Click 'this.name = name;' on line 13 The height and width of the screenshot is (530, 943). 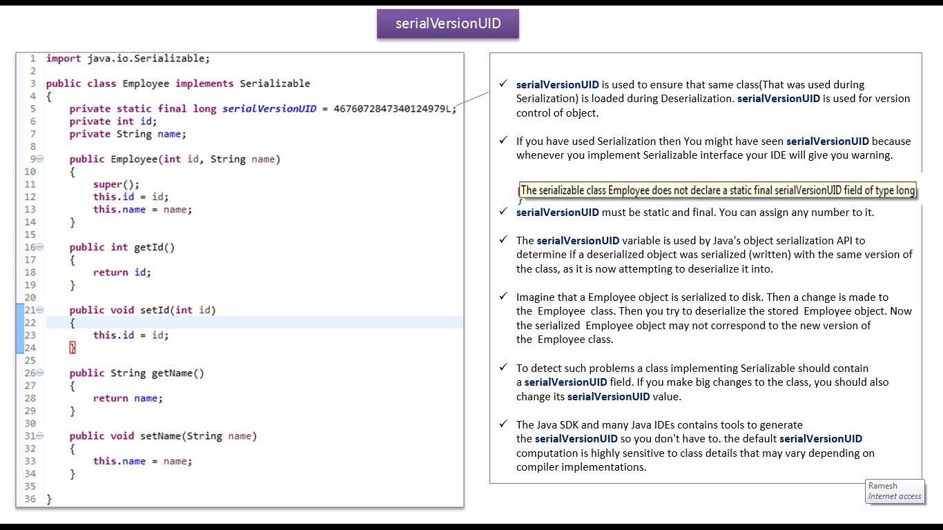click(143, 209)
